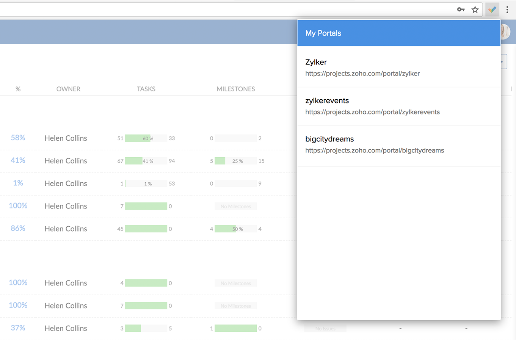The height and width of the screenshot is (340, 516).
Task: Click the zylkerevents portal URL link
Action: pyautogui.click(x=373, y=112)
